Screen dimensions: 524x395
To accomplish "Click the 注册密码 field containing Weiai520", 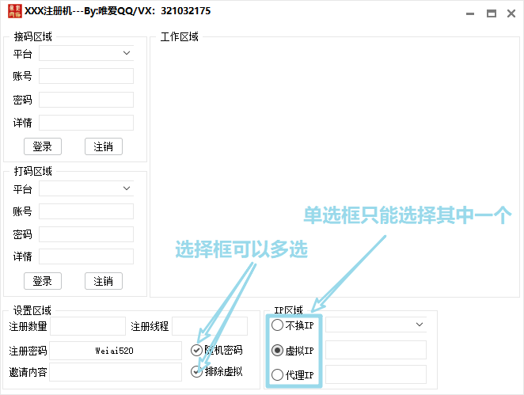I will tap(116, 351).
